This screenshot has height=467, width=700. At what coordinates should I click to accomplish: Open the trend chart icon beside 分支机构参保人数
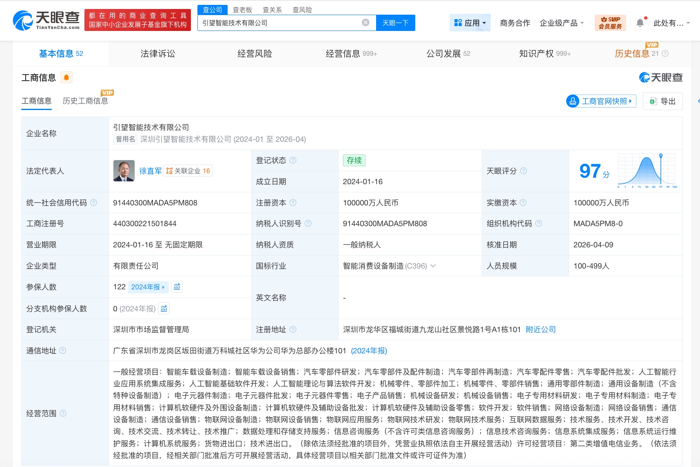[164, 308]
